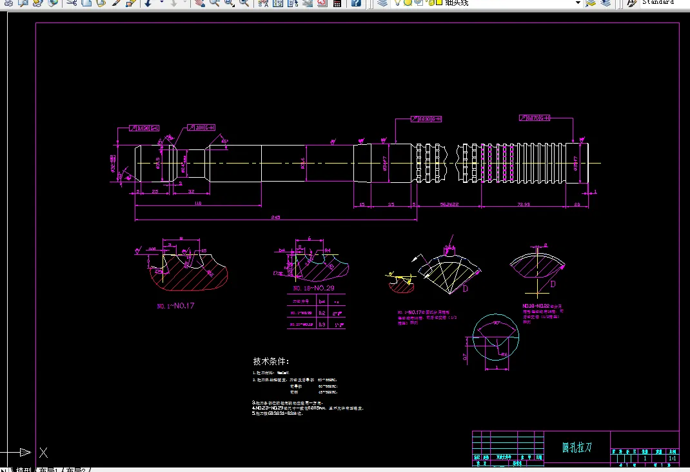Select the Match Properties brush tool
The height and width of the screenshot is (472, 690).
116,3
